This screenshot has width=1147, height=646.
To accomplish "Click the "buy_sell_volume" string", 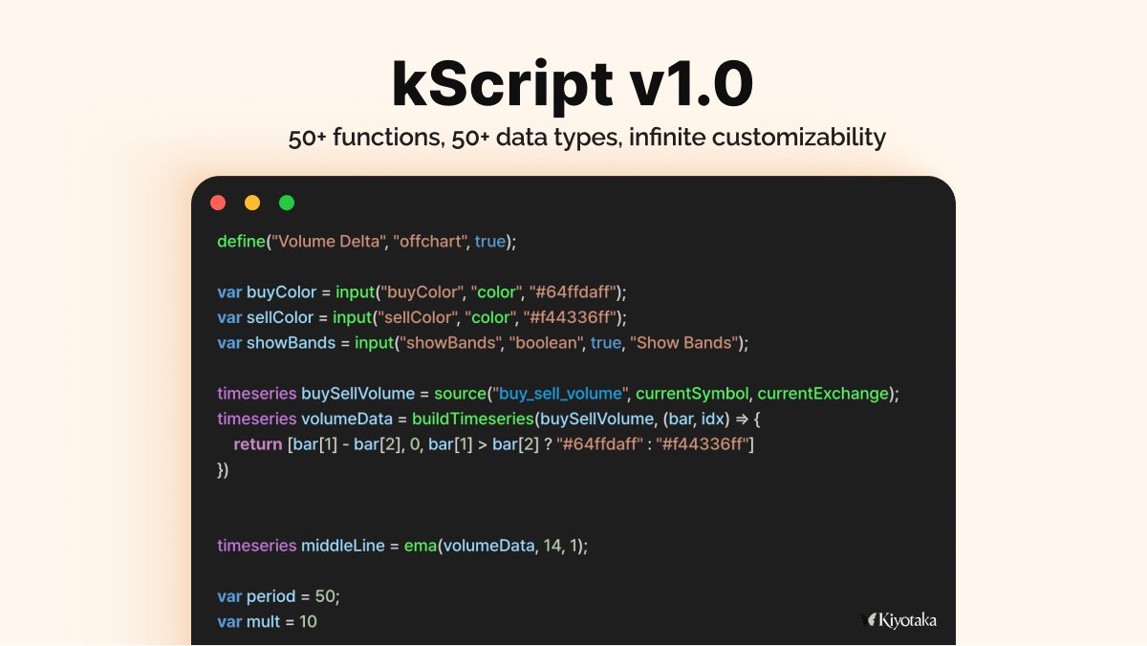I will (558, 393).
